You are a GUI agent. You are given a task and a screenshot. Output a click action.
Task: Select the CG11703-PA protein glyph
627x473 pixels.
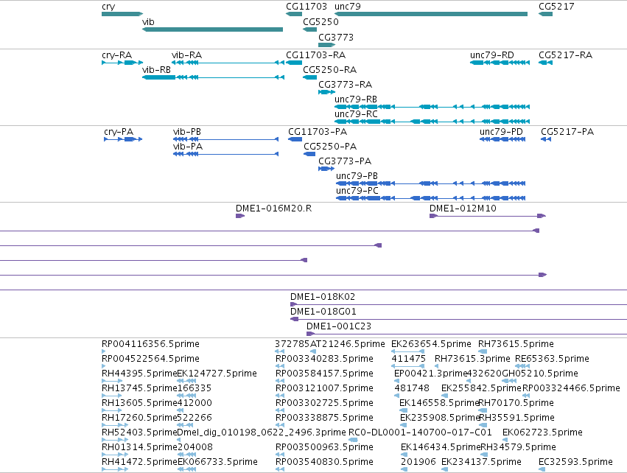click(295, 139)
